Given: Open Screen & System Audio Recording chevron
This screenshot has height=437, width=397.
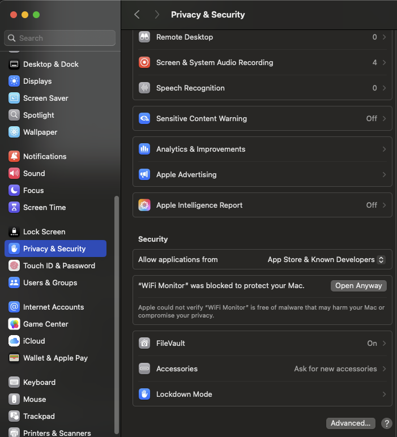Looking at the screenshot, I should (x=384, y=62).
